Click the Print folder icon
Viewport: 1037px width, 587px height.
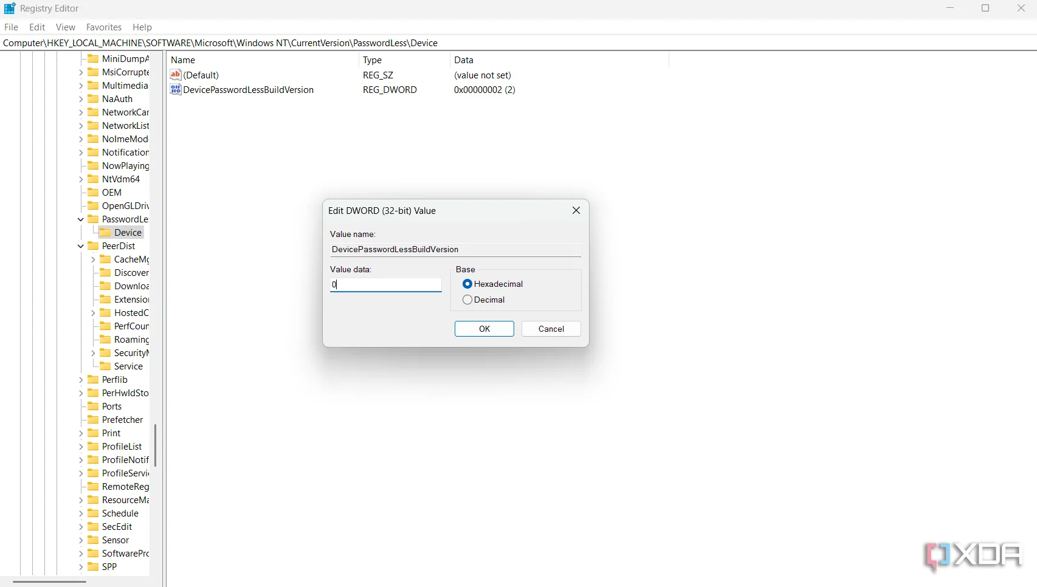click(93, 433)
